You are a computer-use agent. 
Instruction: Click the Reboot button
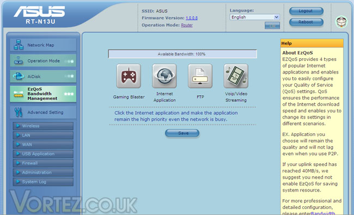[306, 22]
